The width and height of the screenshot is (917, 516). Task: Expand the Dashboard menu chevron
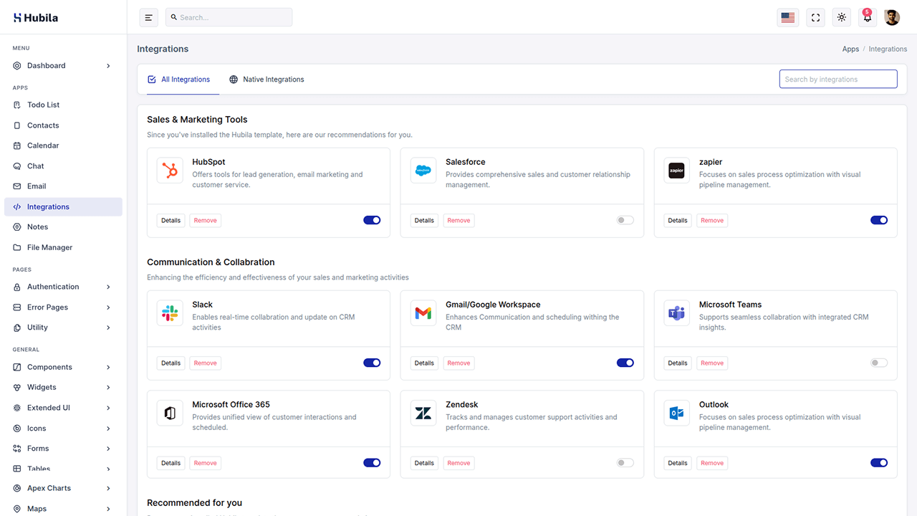tap(108, 66)
